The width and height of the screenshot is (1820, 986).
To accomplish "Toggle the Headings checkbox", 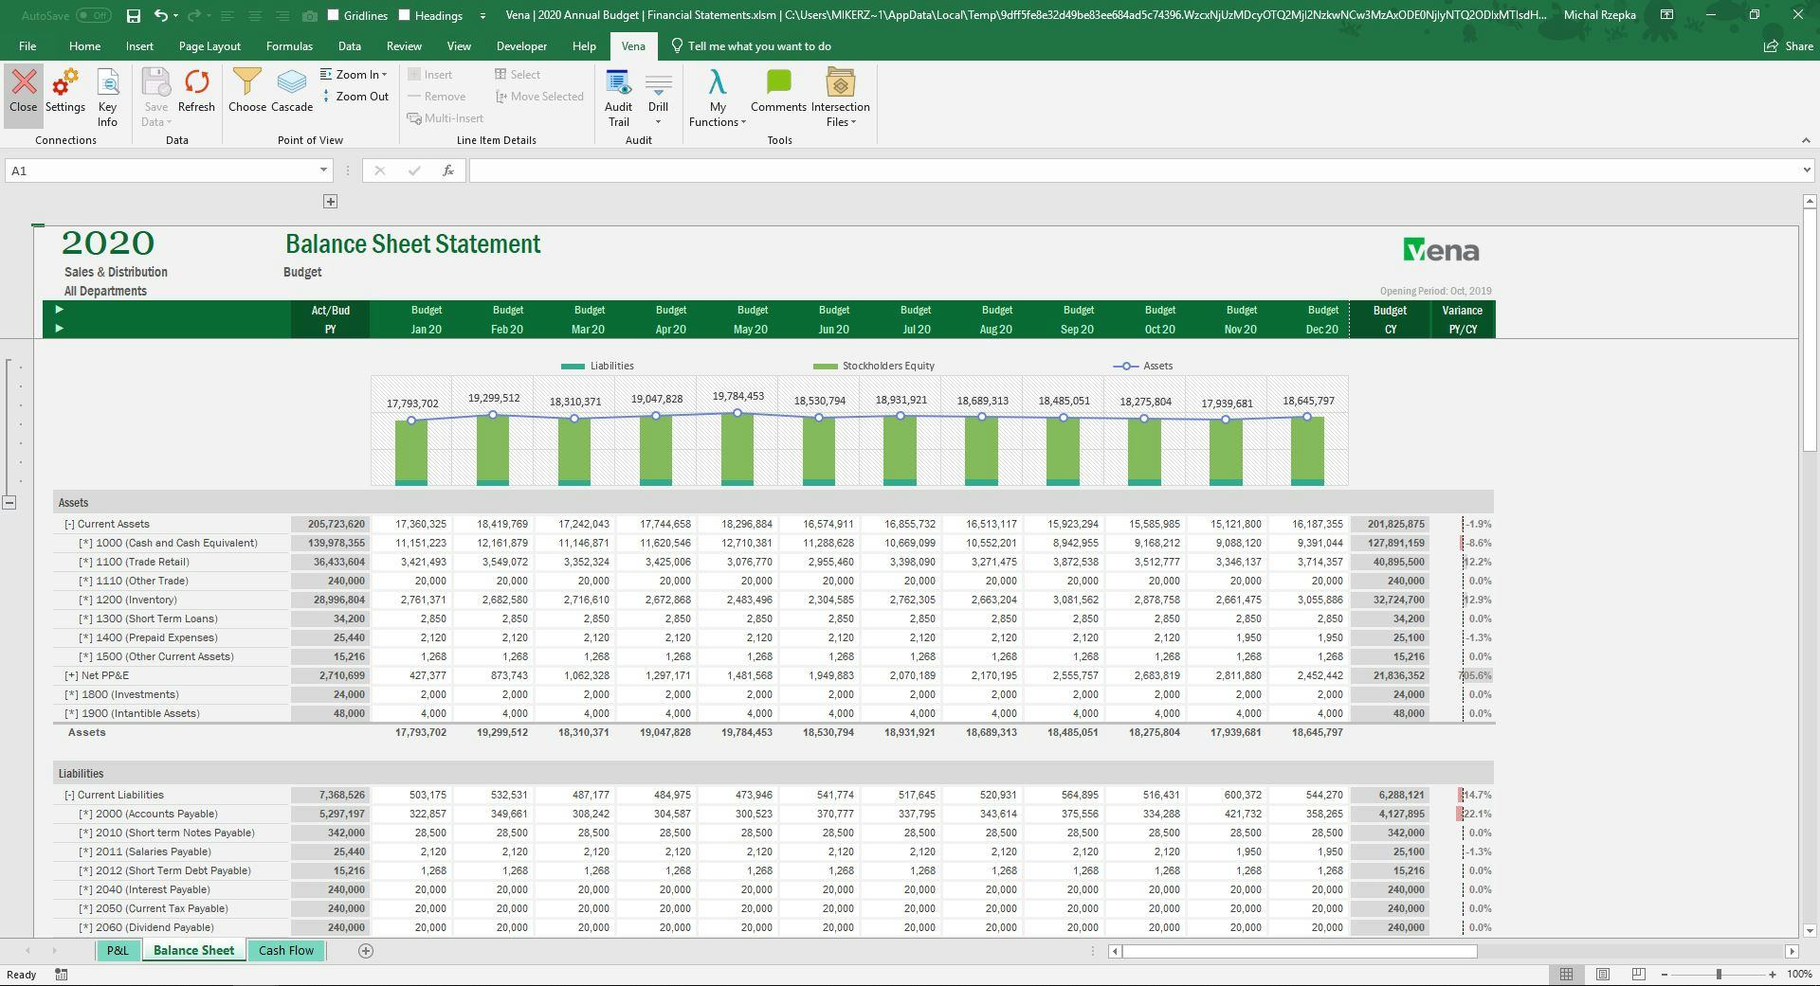I will pyautogui.click(x=404, y=15).
